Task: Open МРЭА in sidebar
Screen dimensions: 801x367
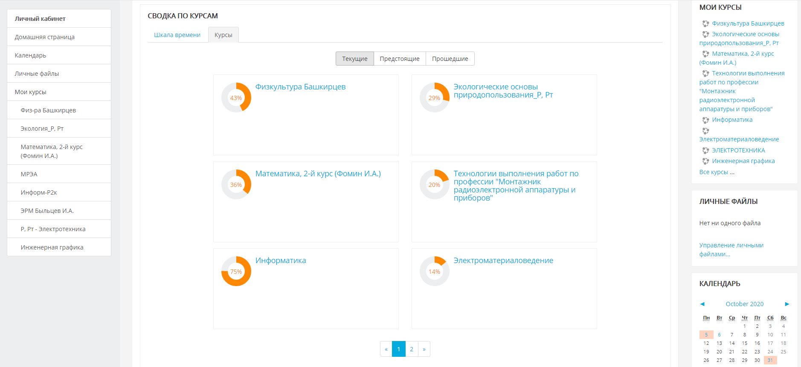Action: pos(59,174)
